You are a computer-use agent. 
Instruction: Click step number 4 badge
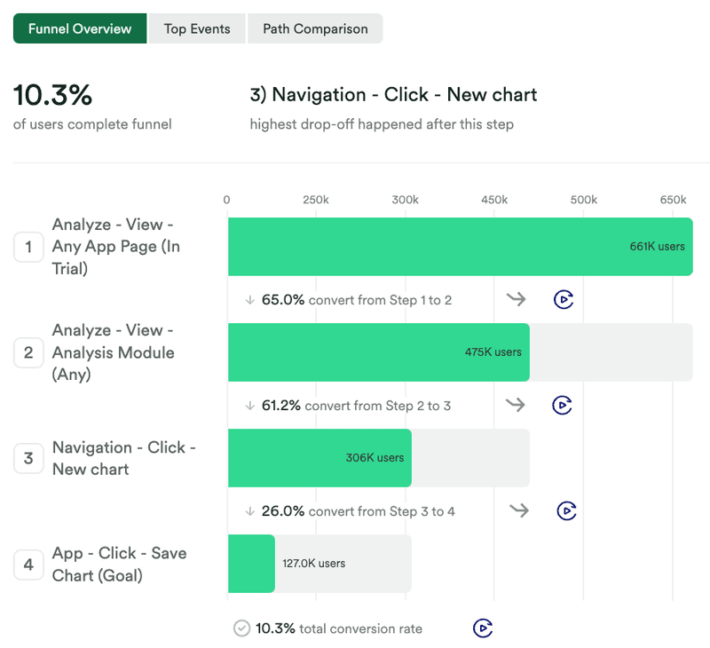coord(28,565)
